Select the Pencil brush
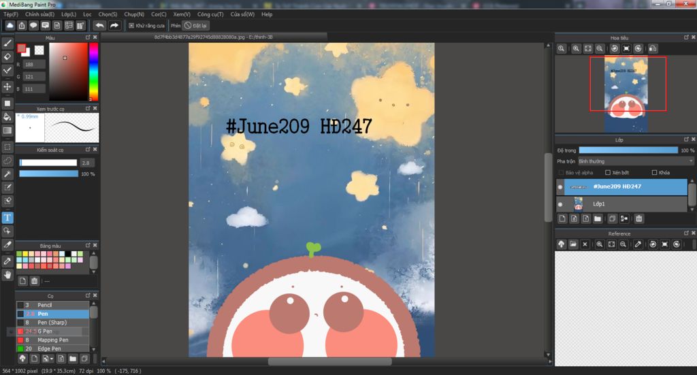697x375 pixels. coord(52,306)
